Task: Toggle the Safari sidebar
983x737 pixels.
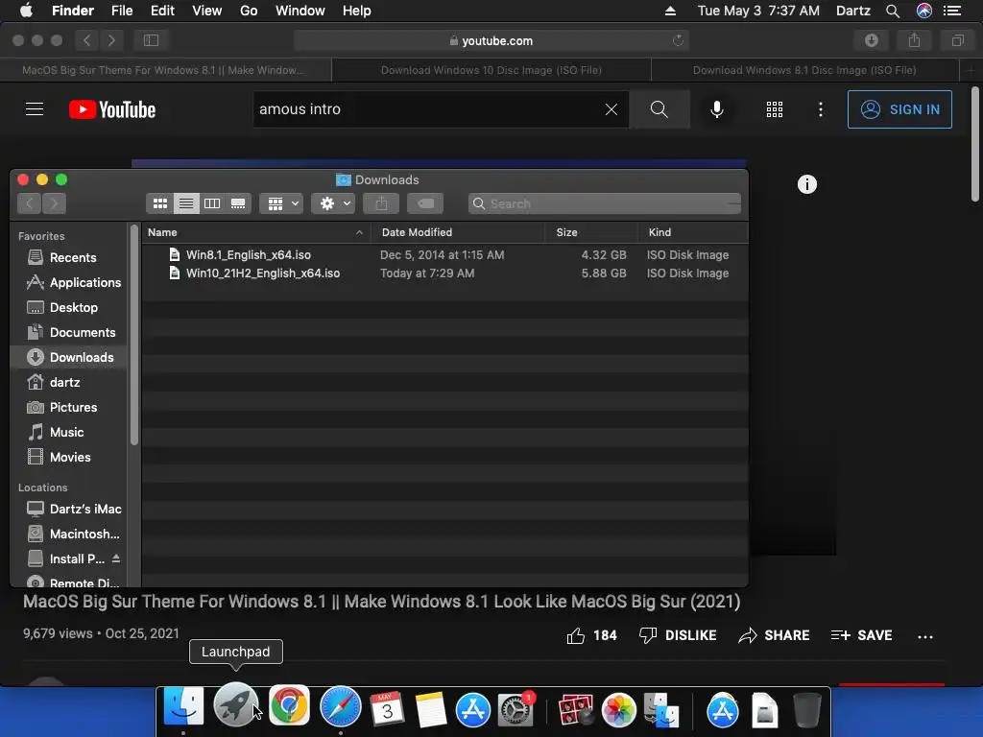Action: (151, 40)
